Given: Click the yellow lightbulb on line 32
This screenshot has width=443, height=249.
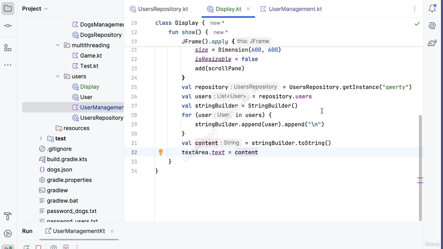Looking at the screenshot, I should 161,152.
